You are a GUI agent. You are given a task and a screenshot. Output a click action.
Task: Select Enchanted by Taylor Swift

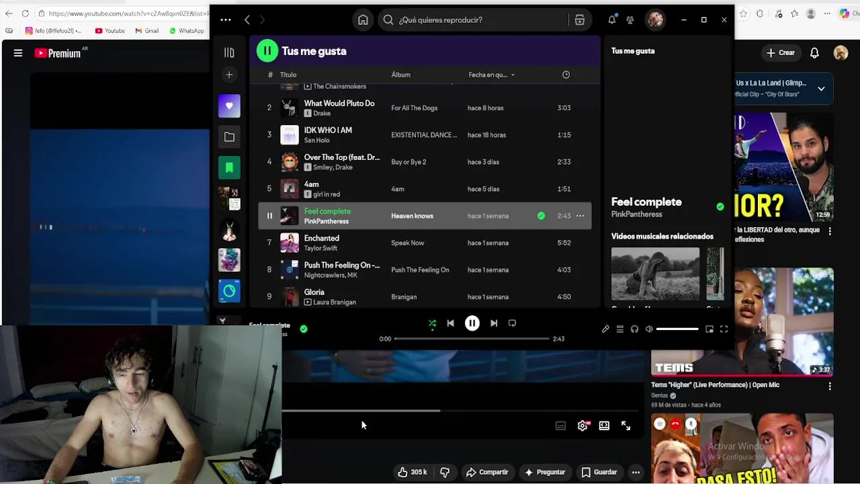point(425,243)
